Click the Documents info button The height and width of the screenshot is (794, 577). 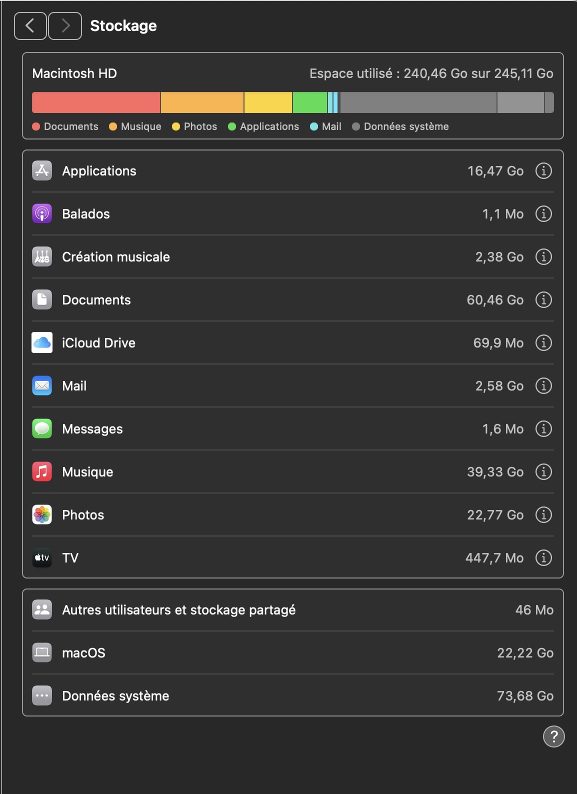543,300
